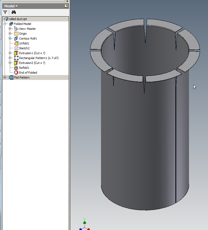The image size is (208, 230).
Task: Click the browser filter funnel icon
Action: pos(5,12)
